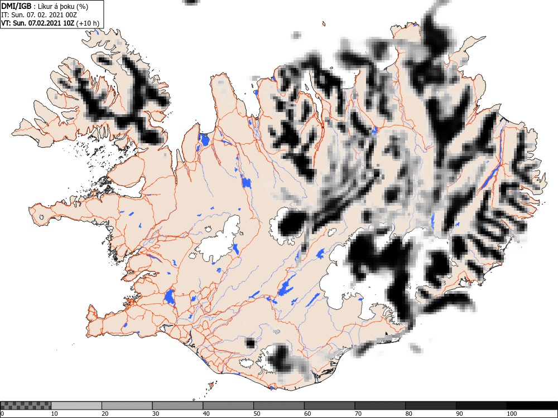Click the legend label "80"
This screenshot has width=558, height=418.
tap(408, 414)
